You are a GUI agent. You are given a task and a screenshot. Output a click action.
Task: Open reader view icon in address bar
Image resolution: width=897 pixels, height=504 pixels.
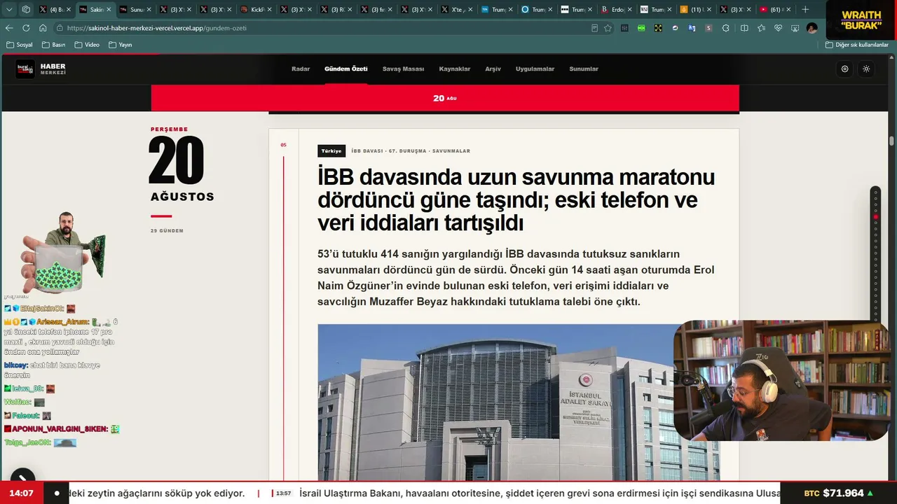coord(595,28)
